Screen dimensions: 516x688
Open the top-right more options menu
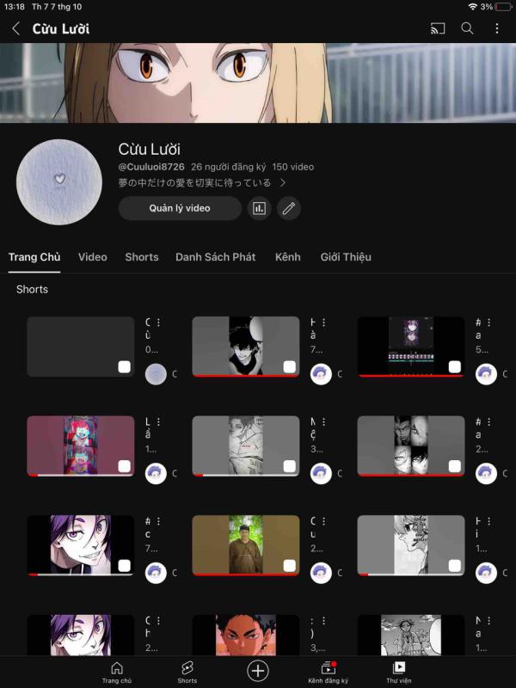click(497, 29)
